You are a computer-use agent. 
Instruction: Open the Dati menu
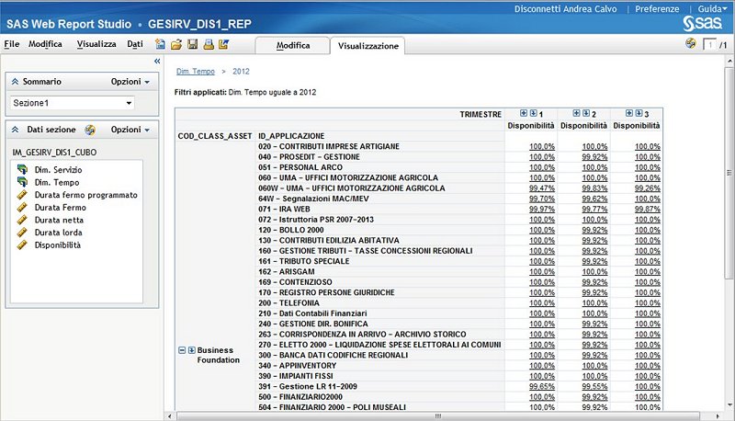pos(135,44)
